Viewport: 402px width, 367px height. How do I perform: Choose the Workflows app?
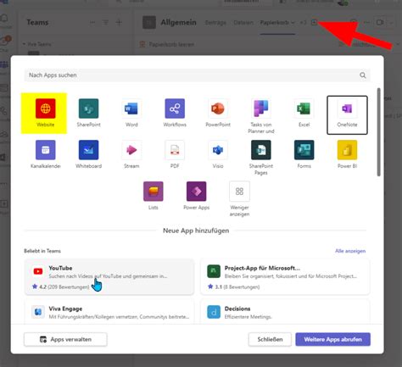tap(175, 114)
